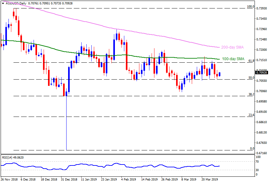
Task: Select the 200-day SMA label
Action: click(x=232, y=48)
